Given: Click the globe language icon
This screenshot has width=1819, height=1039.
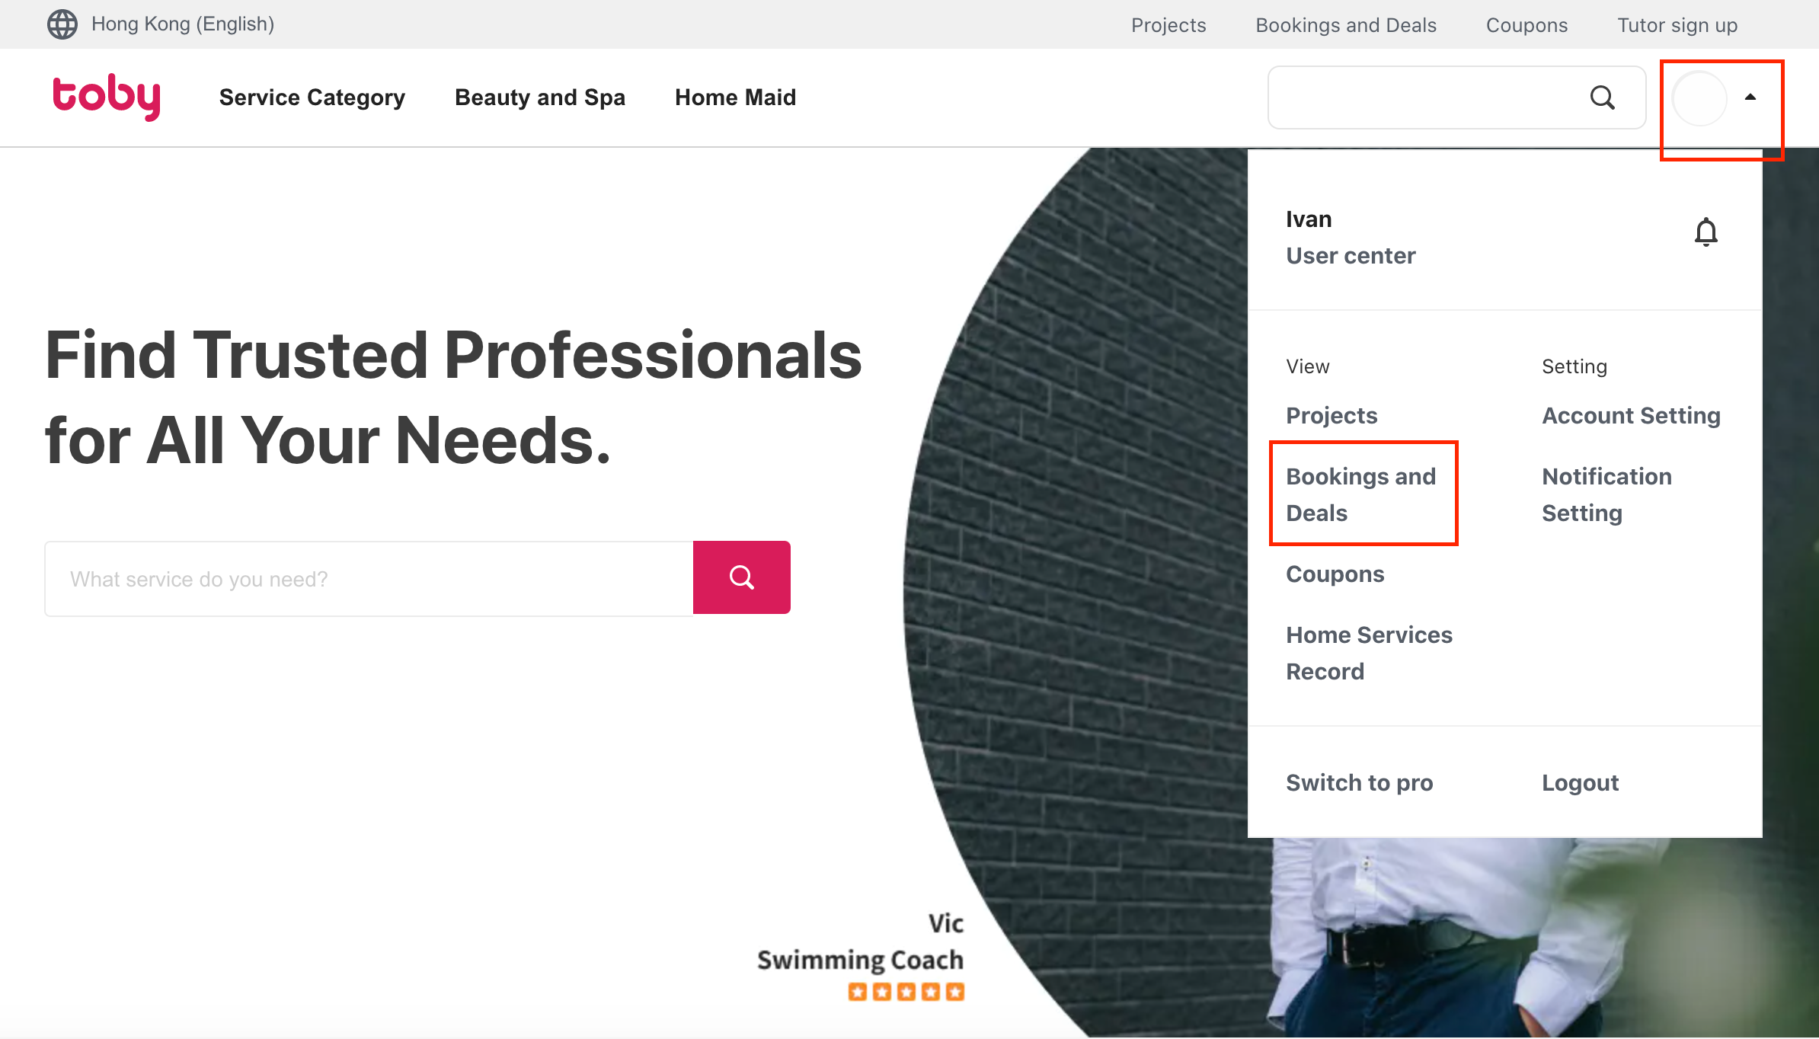Looking at the screenshot, I should click(62, 24).
